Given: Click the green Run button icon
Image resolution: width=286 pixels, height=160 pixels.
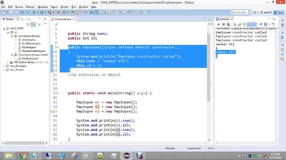Looking at the screenshot, I should click(42, 12).
